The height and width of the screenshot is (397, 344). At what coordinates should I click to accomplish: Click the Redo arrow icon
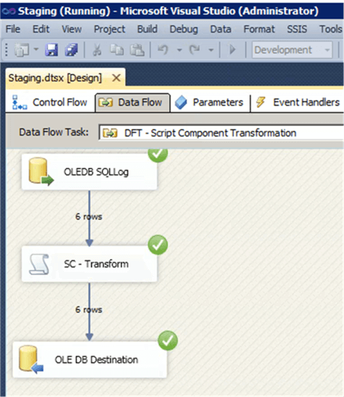[x=194, y=49]
